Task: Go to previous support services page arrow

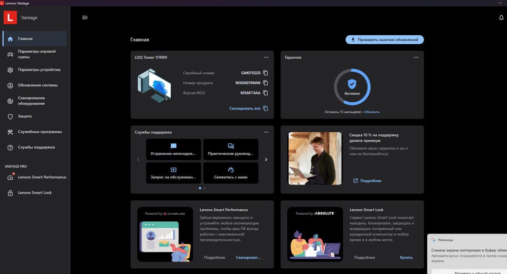Action: [138, 160]
